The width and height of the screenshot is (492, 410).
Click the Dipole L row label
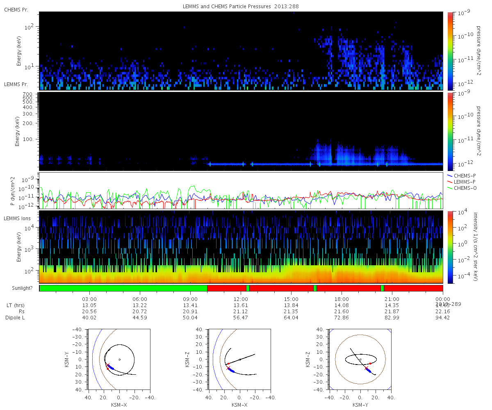[x=16, y=318]
